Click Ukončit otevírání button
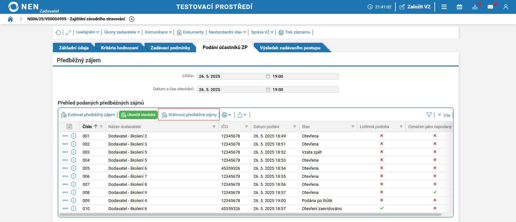This screenshot has height=222, width=516. coord(138,115)
